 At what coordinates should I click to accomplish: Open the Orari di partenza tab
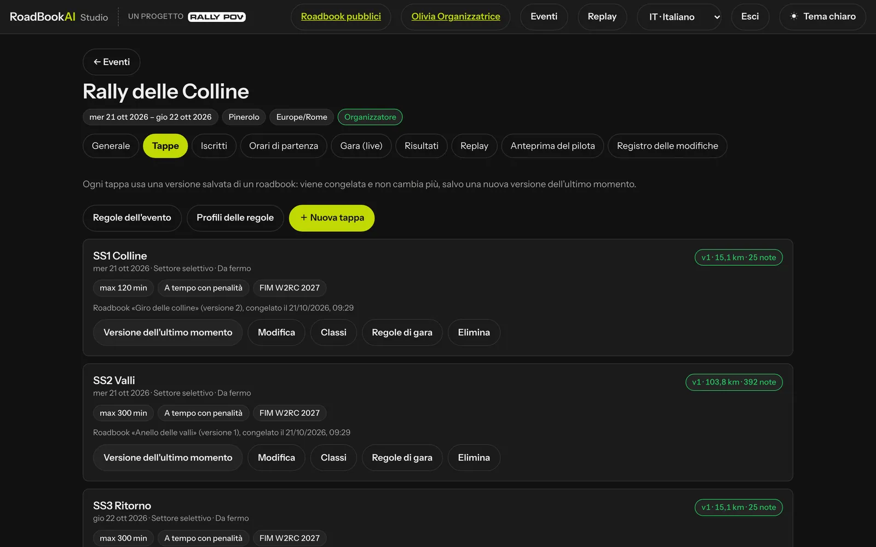point(284,146)
